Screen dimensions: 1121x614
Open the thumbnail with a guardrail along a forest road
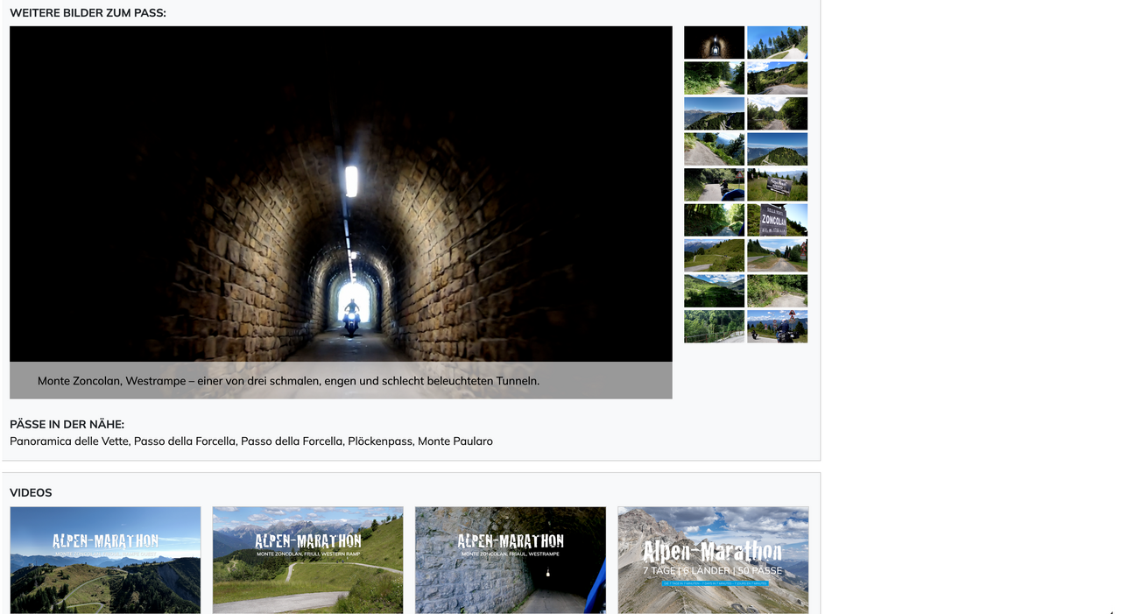pyautogui.click(x=714, y=327)
